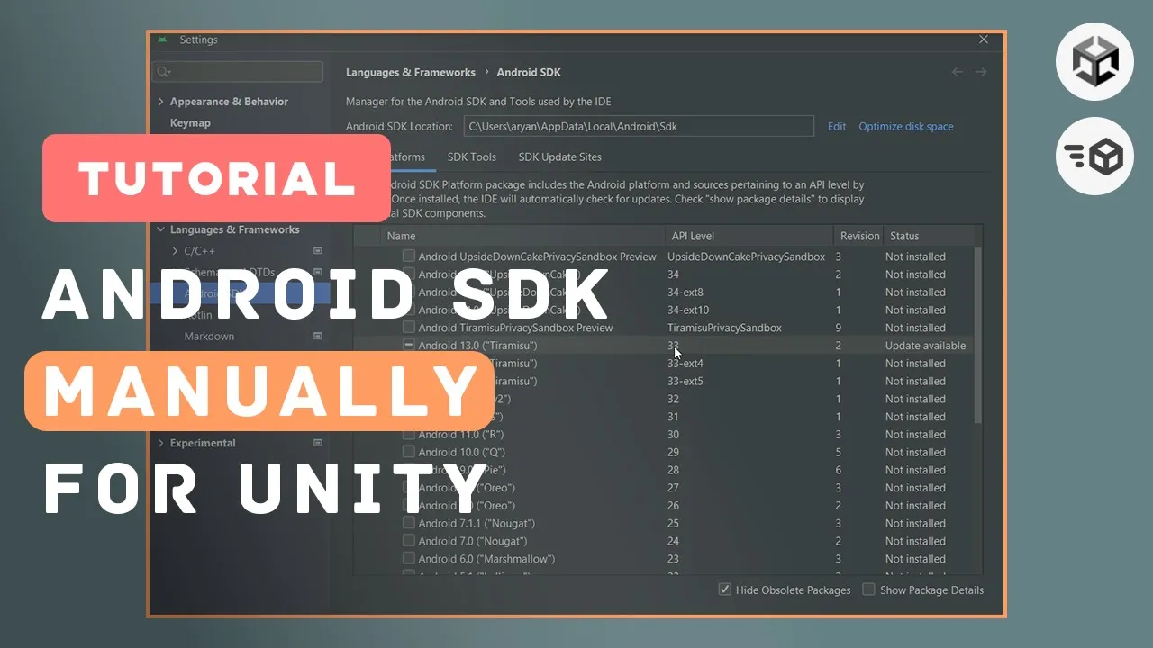Click the Experimental label in settings tree
The height and width of the screenshot is (648, 1153).
pos(203,443)
